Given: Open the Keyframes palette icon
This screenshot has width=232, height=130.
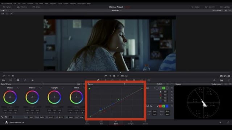Looking at the screenshot, I should pyautogui.click(x=214, y=80).
